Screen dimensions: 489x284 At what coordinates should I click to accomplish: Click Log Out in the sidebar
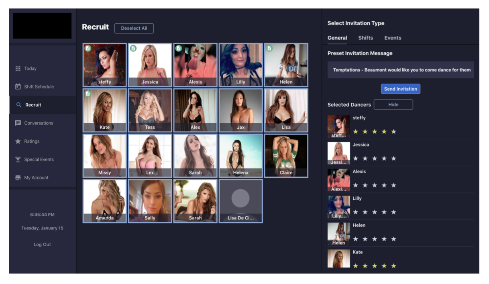click(x=42, y=245)
